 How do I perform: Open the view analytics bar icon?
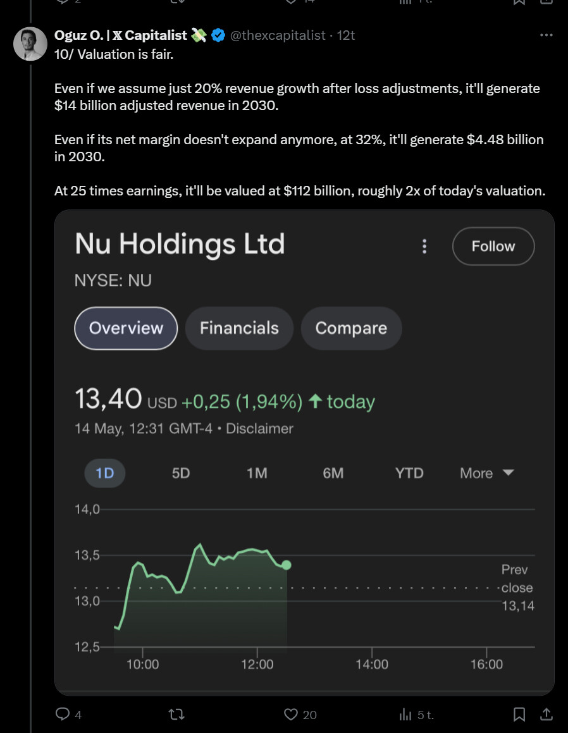tap(405, 714)
